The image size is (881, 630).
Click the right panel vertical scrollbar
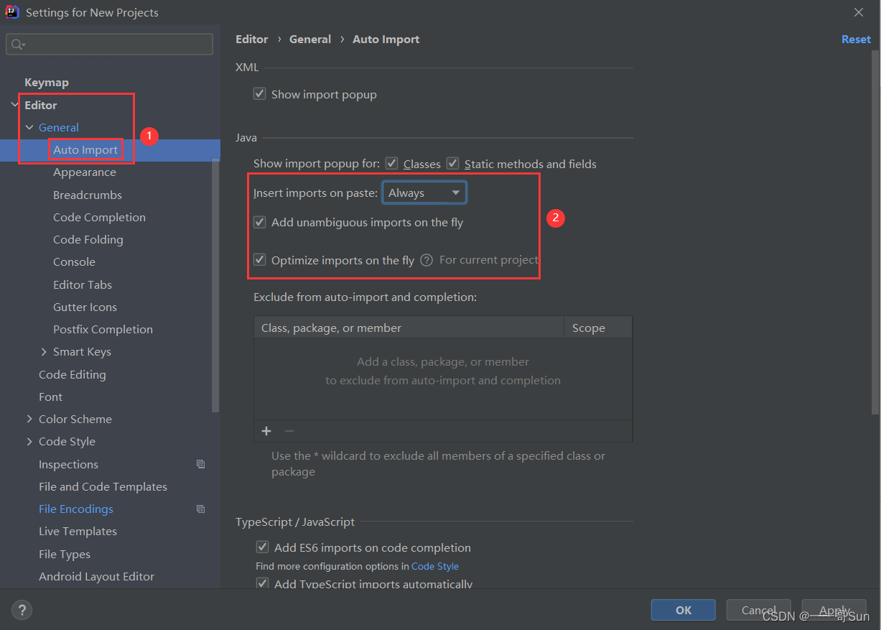(875, 232)
